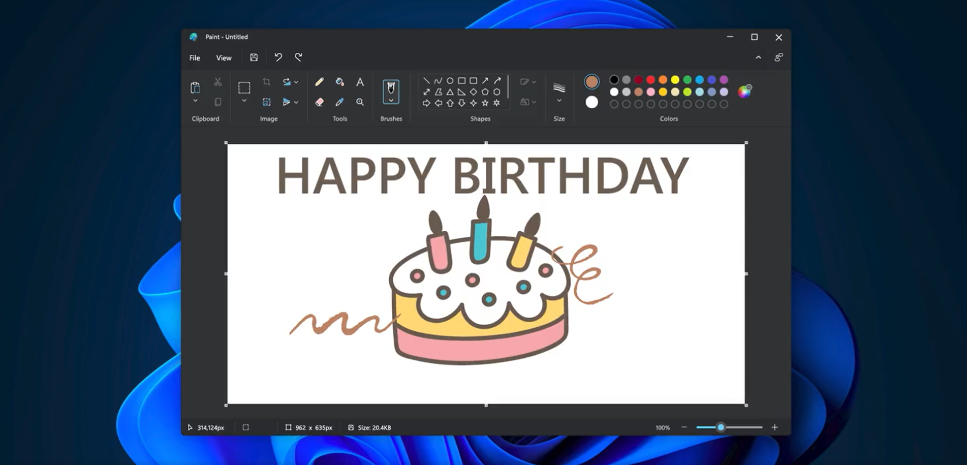Open the View menu
This screenshot has width=967, height=465.
point(224,58)
